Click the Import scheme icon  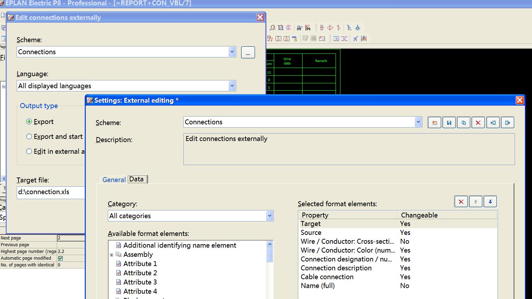coord(493,123)
